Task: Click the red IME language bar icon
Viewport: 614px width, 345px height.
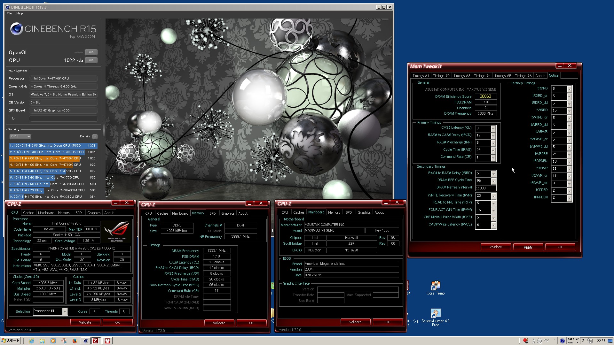Action: tap(525, 341)
